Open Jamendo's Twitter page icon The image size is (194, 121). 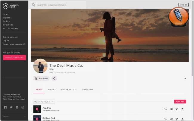pos(11,107)
